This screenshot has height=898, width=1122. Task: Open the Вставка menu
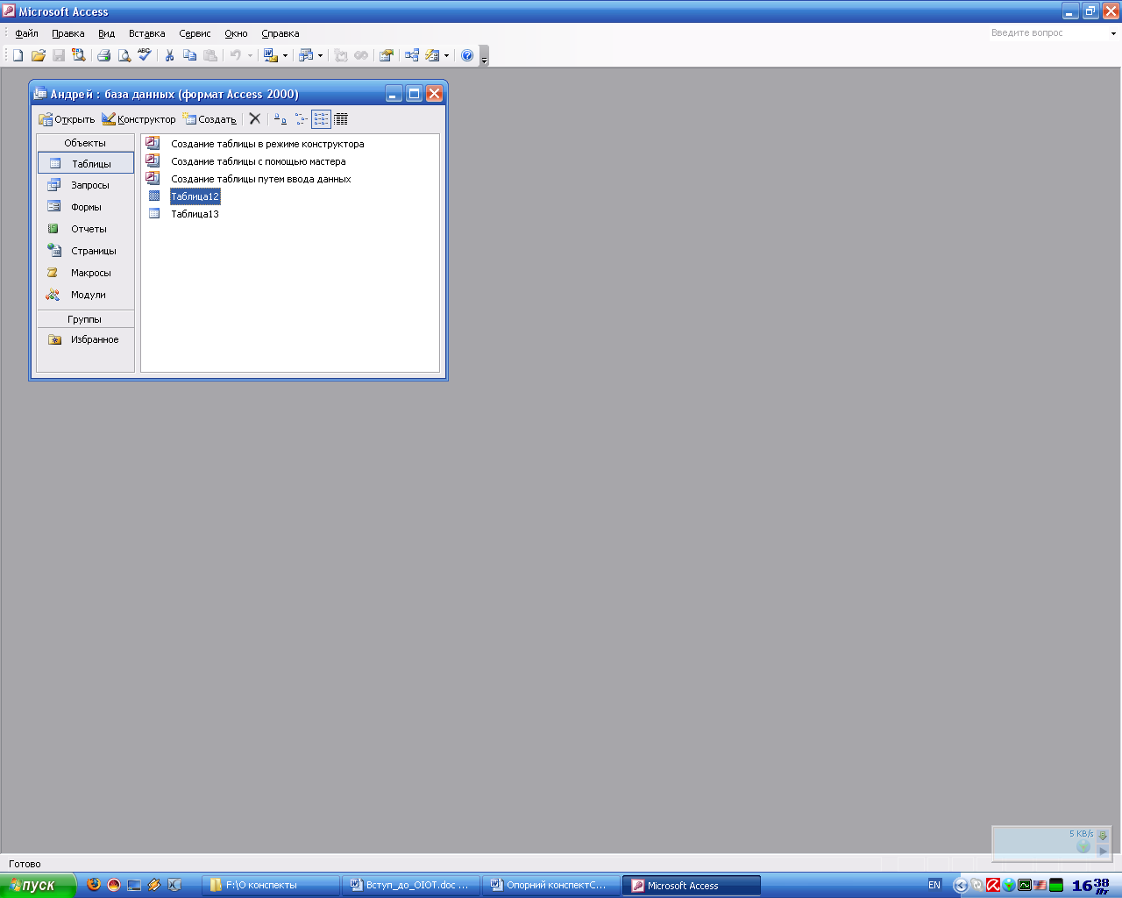tap(146, 33)
